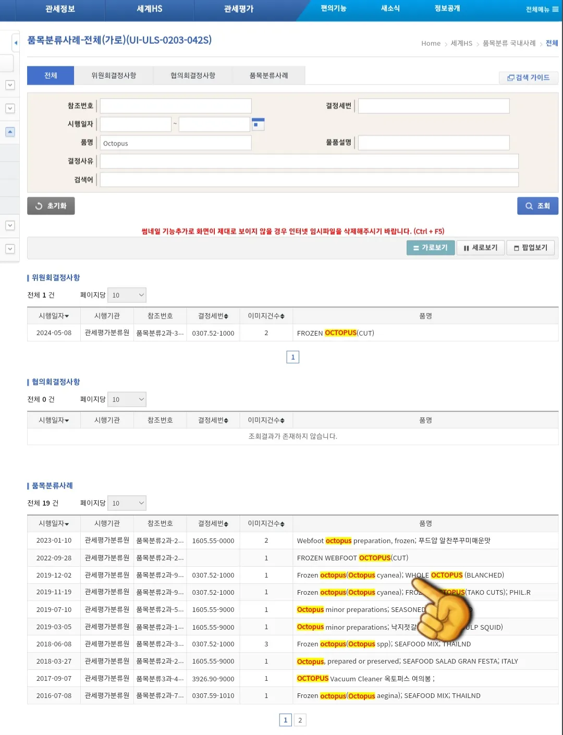Switch to 세로보기 vertical view
This screenshot has width=563, height=735.
coord(480,248)
